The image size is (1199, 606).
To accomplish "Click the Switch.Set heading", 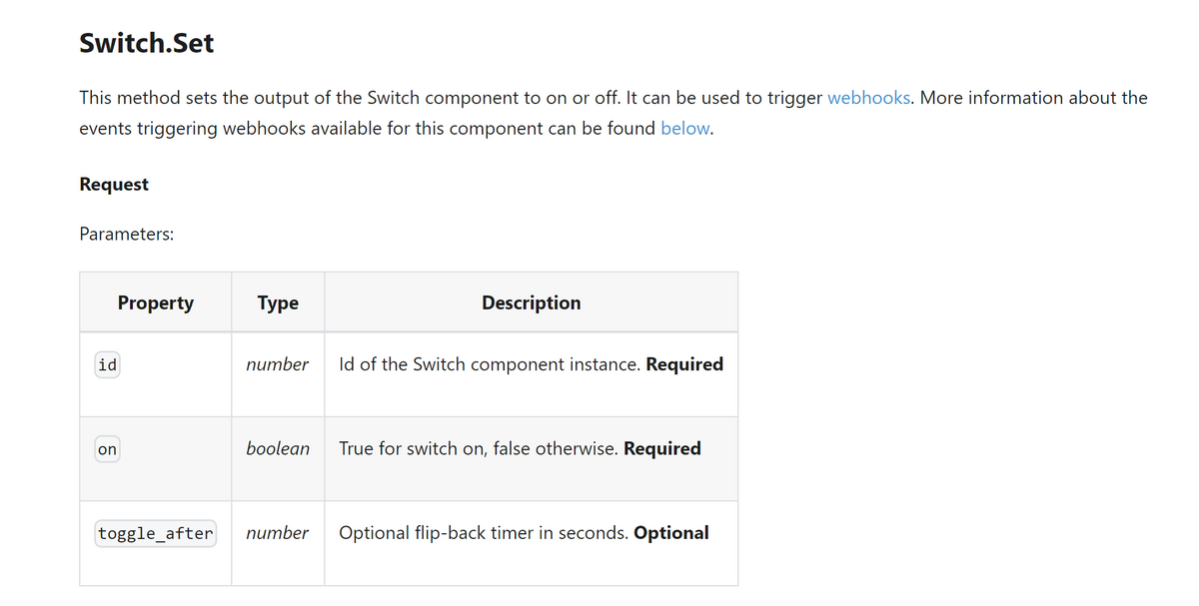I will coord(146,43).
